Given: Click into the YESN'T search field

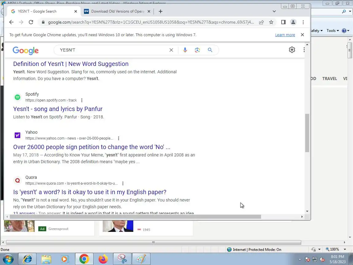Looking at the screenshot, I should pyautogui.click(x=112, y=50).
